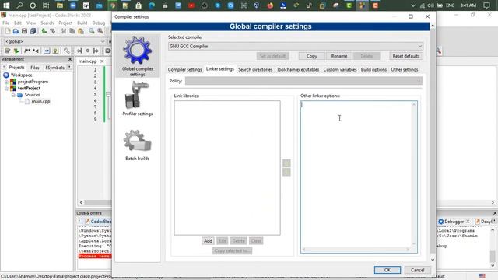Open the FSymbols tab in Management panel

tap(54, 68)
